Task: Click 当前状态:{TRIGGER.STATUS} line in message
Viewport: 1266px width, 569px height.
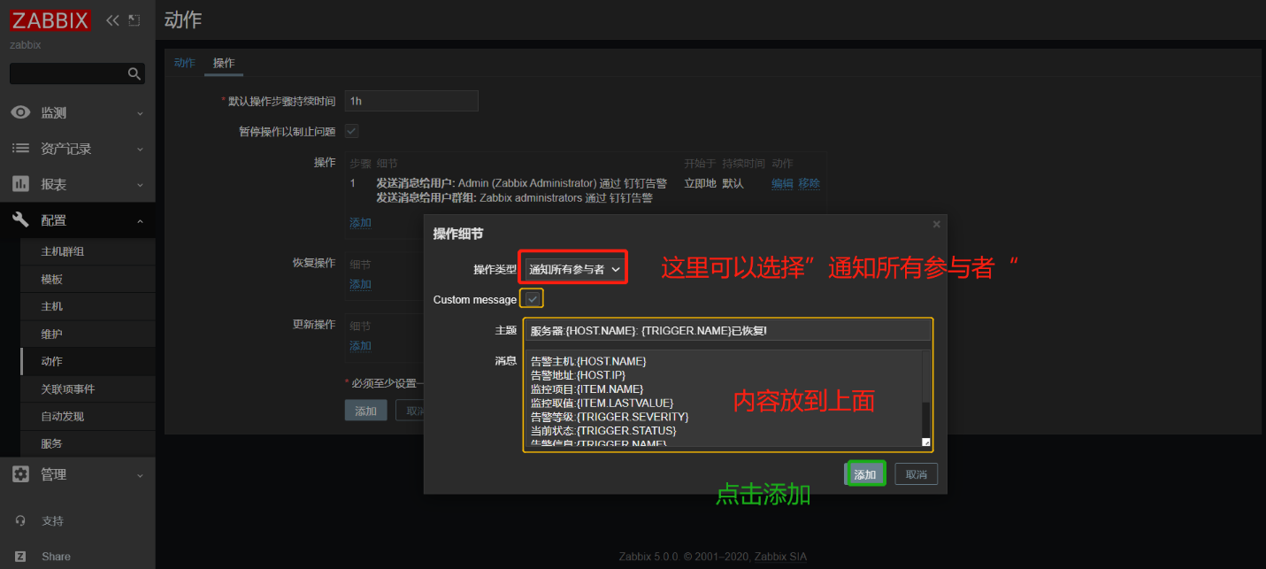Action: (x=603, y=430)
